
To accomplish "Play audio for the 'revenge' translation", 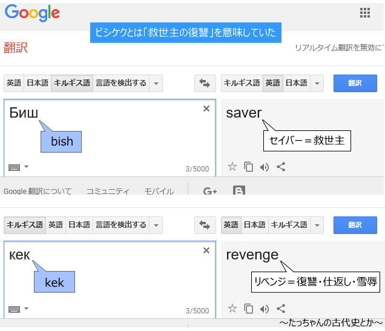I will (x=265, y=309).
